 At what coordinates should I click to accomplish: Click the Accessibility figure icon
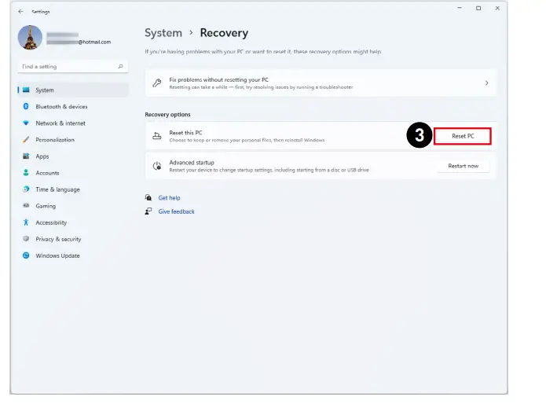click(26, 222)
